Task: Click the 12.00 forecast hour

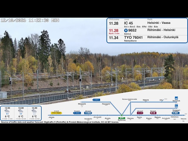Action: pyautogui.click(x=7, y=108)
